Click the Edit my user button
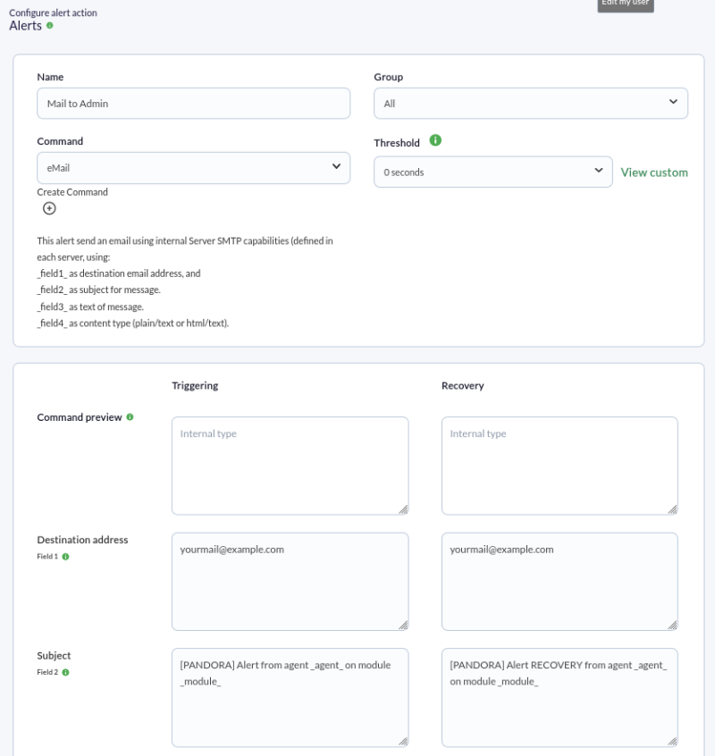This screenshot has width=715, height=756. (x=626, y=4)
